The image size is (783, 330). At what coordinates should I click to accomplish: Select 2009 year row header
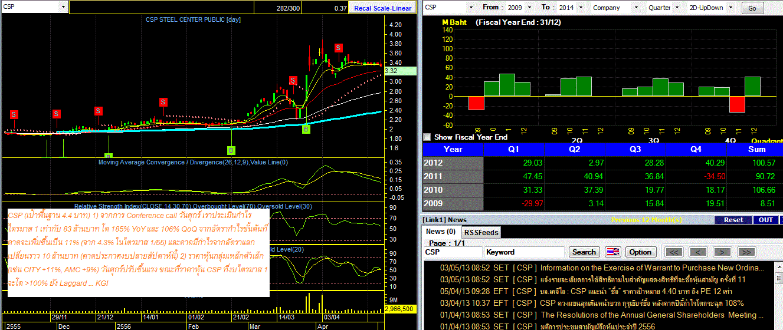[x=453, y=203]
